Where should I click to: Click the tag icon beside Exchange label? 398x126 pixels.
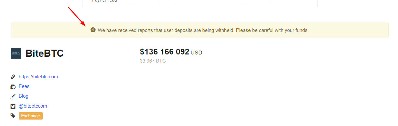click(13, 116)
